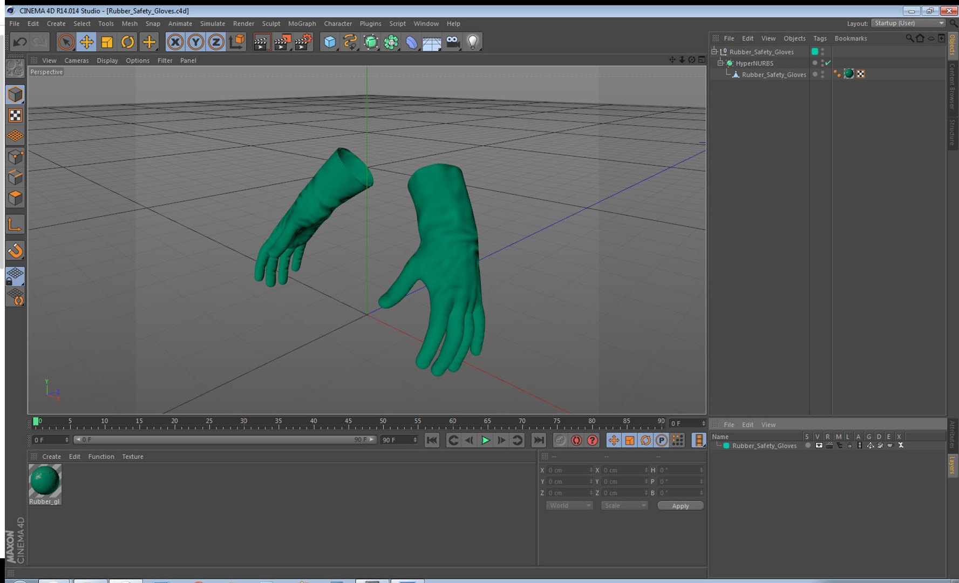Click the X position input field

pyautogui.click(x=569, y=470)
